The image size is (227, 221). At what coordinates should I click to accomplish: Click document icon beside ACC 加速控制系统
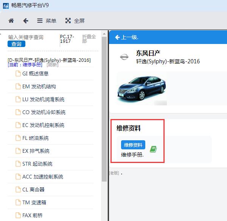[18, 177]
